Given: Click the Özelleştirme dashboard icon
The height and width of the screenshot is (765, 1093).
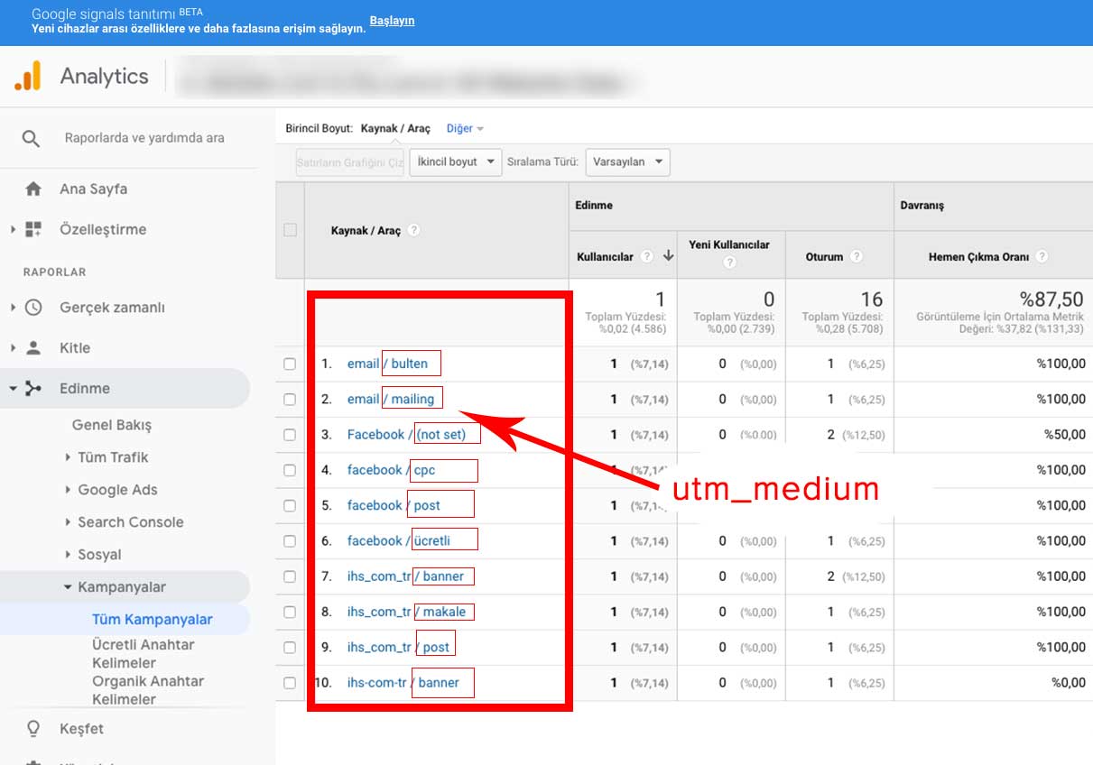Looking at the screenshot, I should (33, 229).
